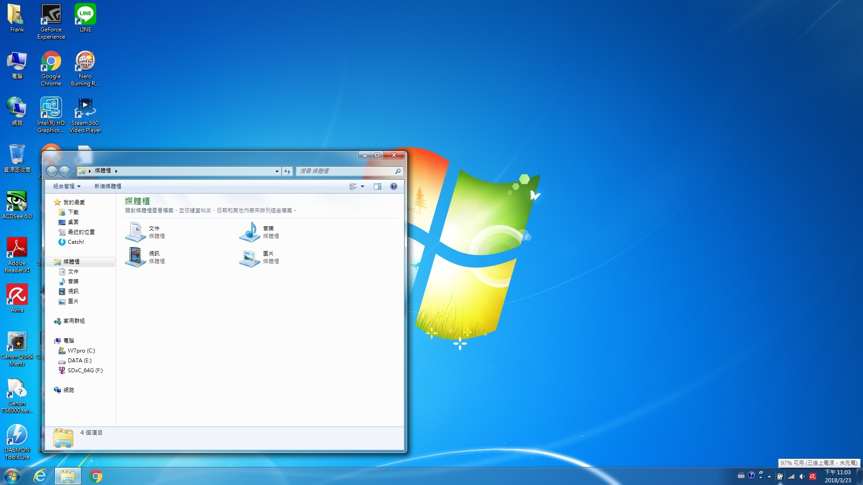The width and height of the screenshot is (863, 485).
Task: Open Nero Burning ROM shortcut
Action: [85, 68]
